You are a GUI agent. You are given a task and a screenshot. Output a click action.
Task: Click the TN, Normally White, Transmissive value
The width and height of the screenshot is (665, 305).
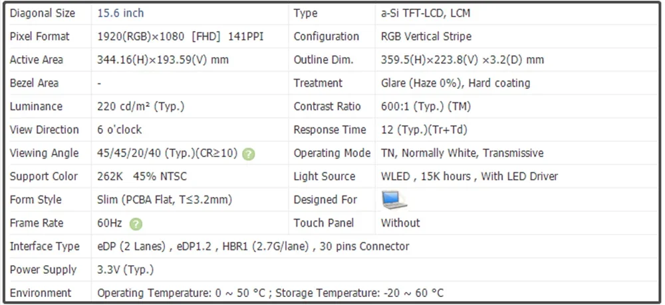pos(462,152)
